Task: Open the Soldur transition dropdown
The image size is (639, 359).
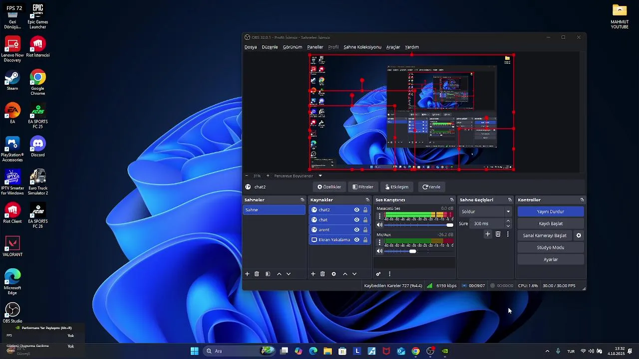Action: point(486,211)
